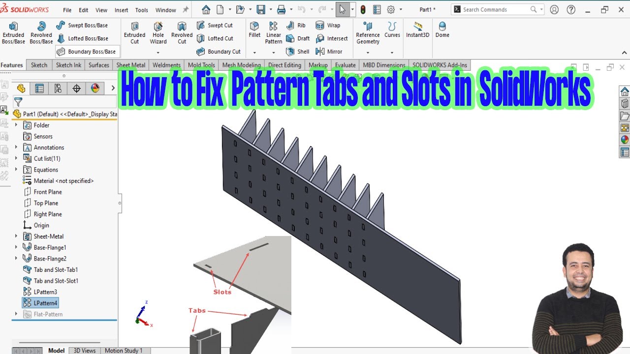Choose the Intersect tool
This screenshot has width=630, height=354.
tap(332, 38)
